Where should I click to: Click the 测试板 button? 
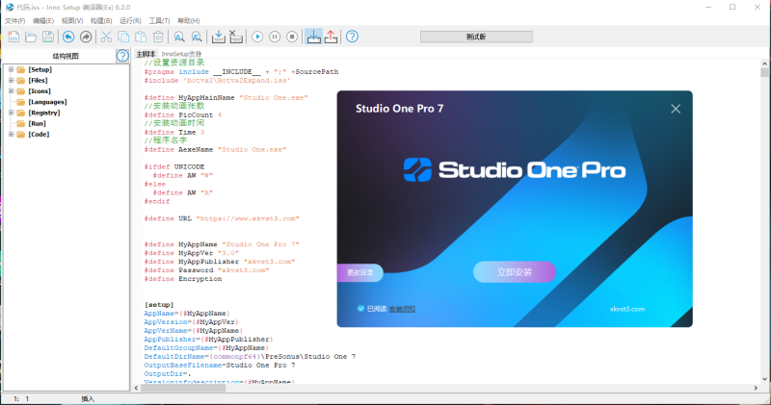point(476,37)
